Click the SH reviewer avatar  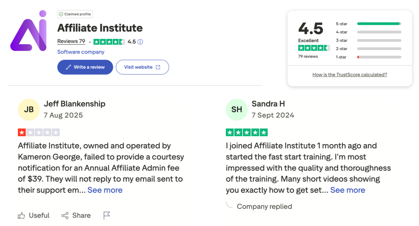pos(237,109)
